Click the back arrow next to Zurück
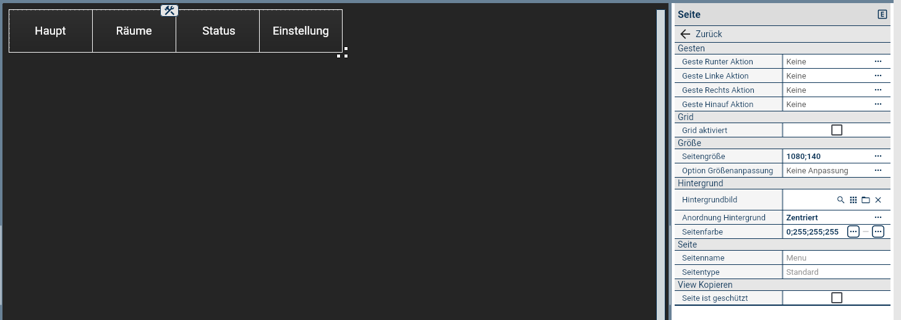This screenshot has height=320, width=901. 685,34
